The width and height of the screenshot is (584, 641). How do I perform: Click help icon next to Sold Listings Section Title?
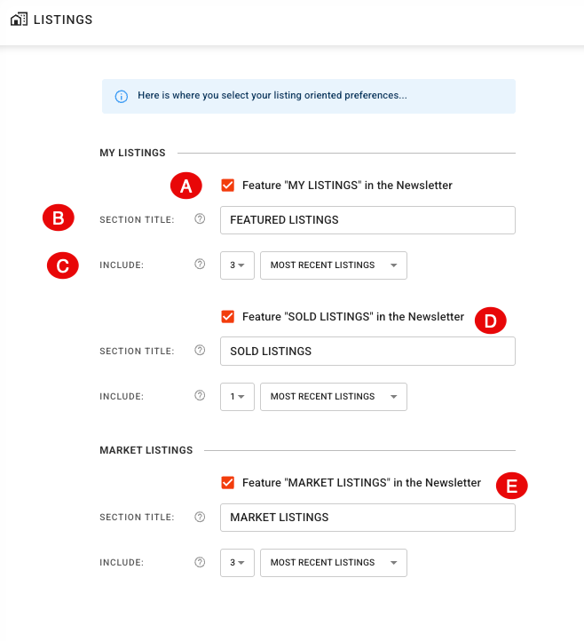tap(200, 351)
